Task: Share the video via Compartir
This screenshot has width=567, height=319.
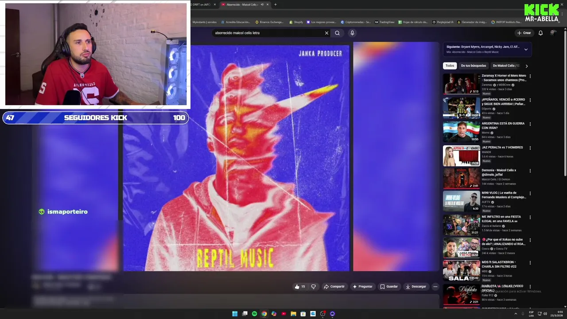Action: point(334,287)
